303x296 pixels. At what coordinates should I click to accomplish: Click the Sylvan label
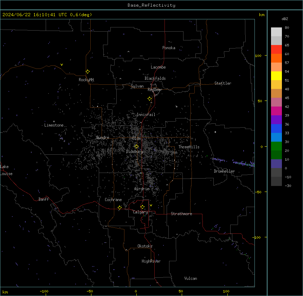[x=137, y=86]
